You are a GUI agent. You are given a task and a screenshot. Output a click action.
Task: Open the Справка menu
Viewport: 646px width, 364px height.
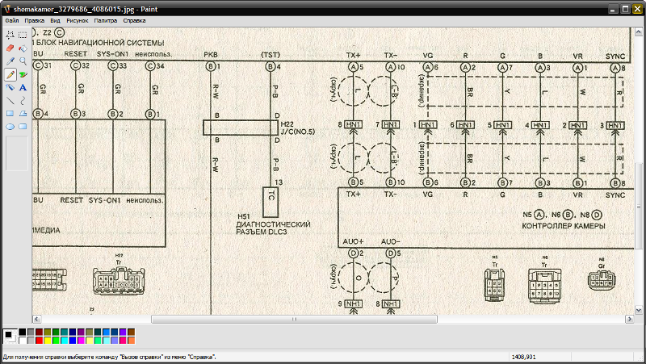click(135, 19)
